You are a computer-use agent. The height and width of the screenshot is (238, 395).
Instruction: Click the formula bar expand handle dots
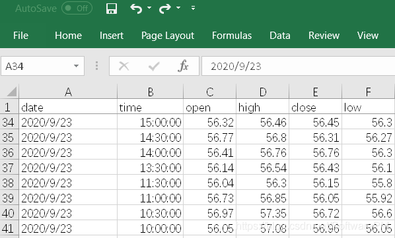(96, 66)
